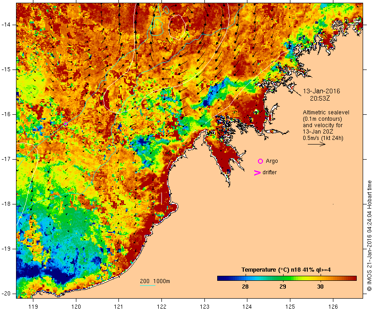Click the 125 longitude axis label

pos(290,307)
